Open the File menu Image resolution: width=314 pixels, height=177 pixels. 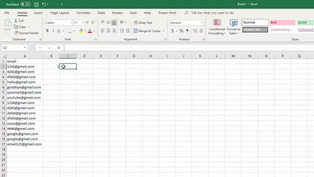click(x=7, y=13)
